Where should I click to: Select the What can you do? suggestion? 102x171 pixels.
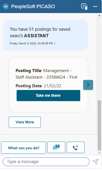(x=24, y=148)
